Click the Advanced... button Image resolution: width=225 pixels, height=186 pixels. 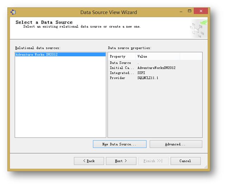coord(176,144)
